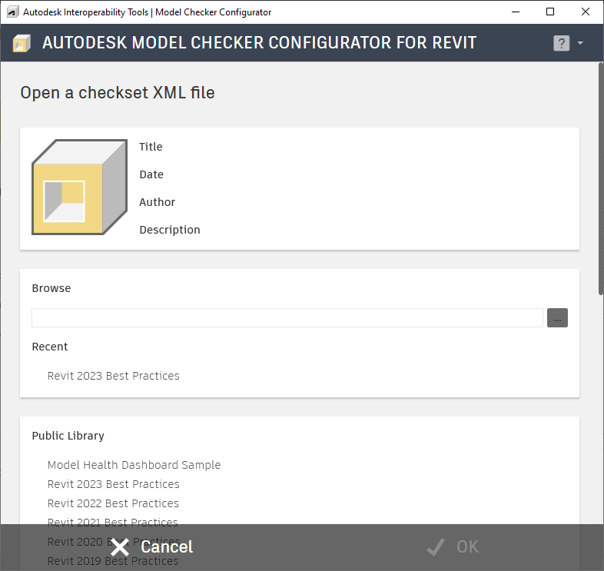
Task: Click the Cancel X icon
Action: click(120, 547)
